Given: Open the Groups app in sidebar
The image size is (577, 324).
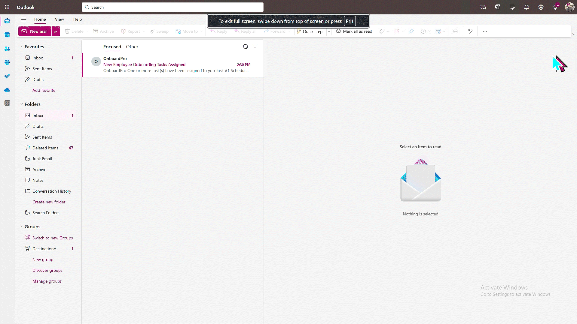Looking at the screenshot, I should pyautogui.click(x=7, y=62).
